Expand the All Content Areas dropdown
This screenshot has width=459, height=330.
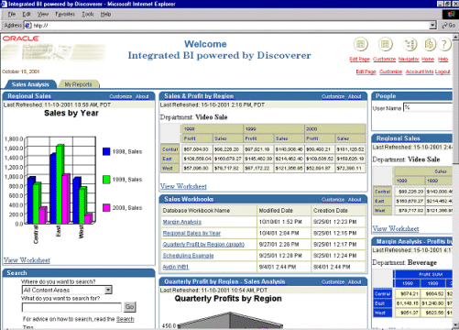pyautogui.click(x=108, y=290)
